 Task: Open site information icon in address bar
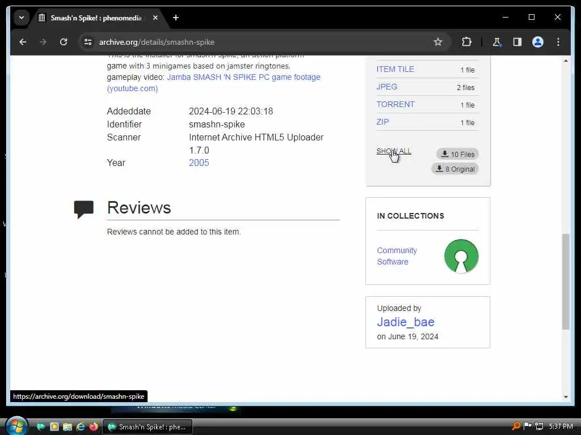pyautogui.click(x=88, y=42)
